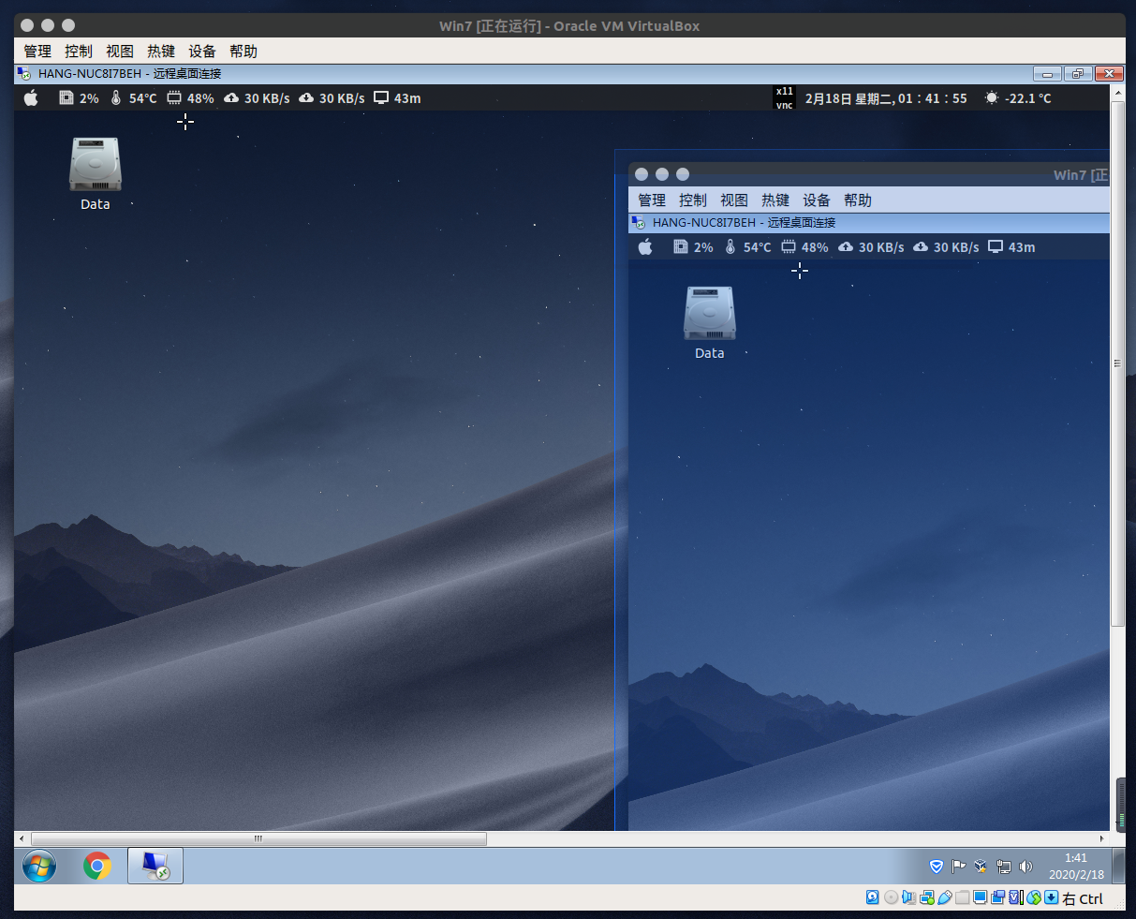Click the HANG-NUC8I7BEH title bar icon of the outer window

(x=24, y=73)
